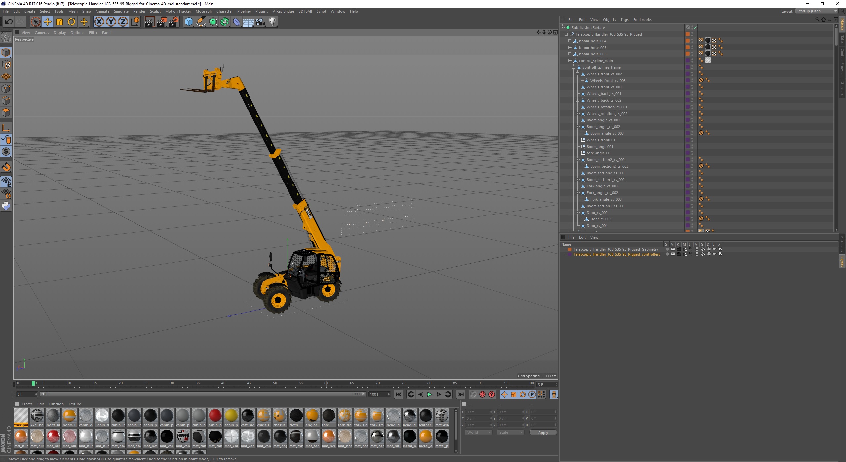Add a floor environment object

click(248, 22)
